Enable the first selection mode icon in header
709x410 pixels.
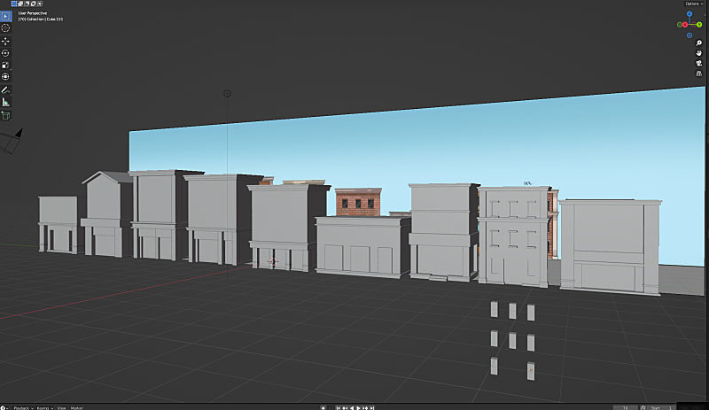click(x=13, y=4)
